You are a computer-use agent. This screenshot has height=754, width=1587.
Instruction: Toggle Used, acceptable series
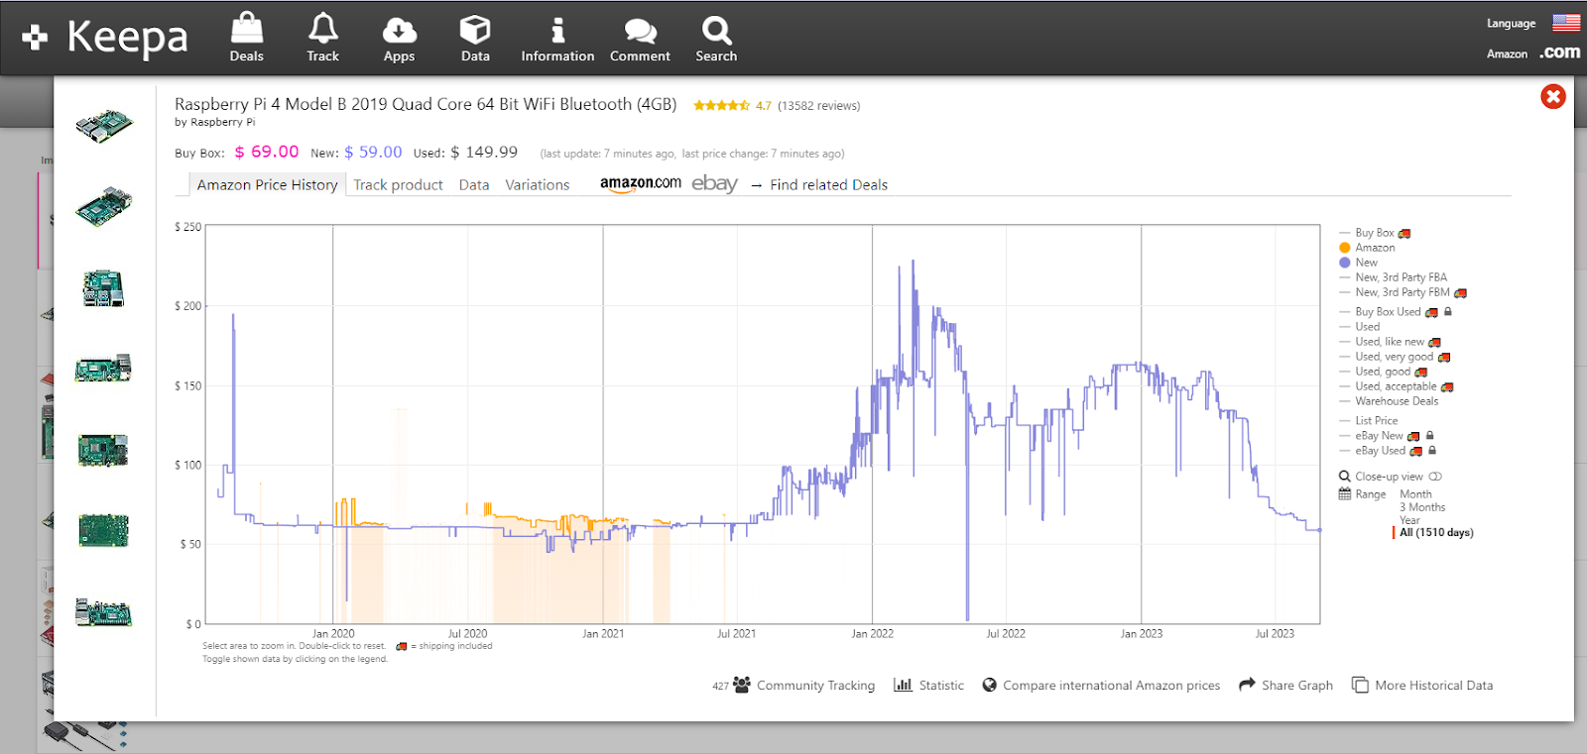coord(1397,386)
